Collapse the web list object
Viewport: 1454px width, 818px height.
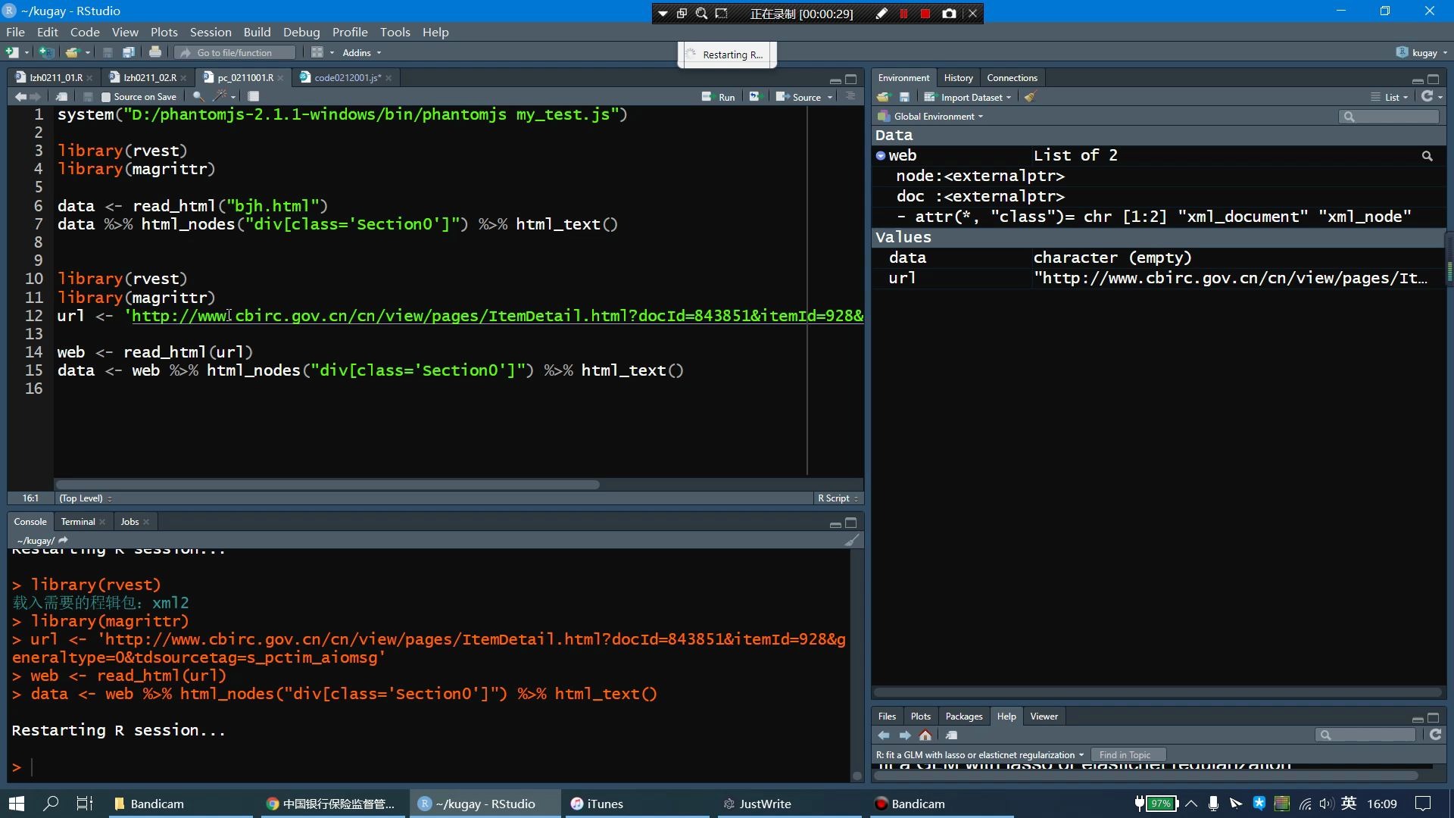[881, 155]
